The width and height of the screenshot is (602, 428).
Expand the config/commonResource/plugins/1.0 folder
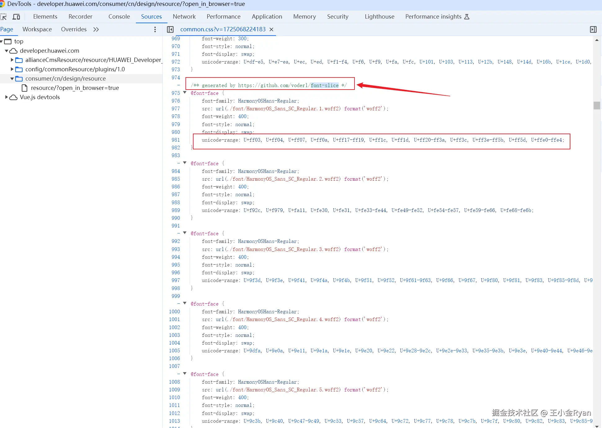[12, 69]
